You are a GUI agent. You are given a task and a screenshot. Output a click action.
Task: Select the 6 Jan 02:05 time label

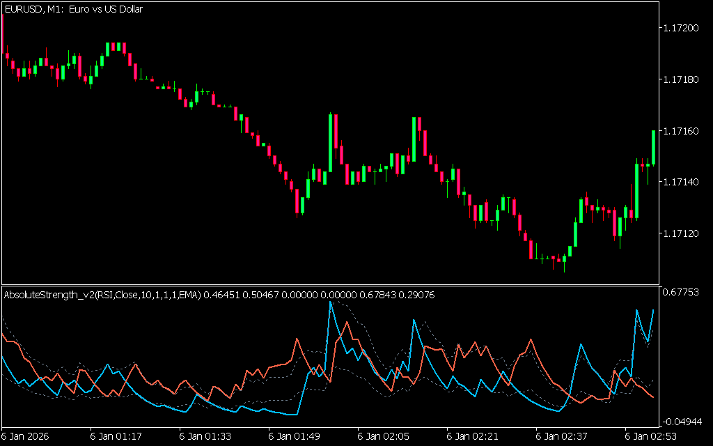384,436
